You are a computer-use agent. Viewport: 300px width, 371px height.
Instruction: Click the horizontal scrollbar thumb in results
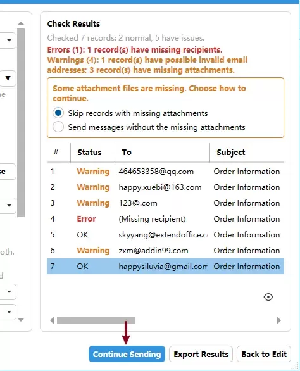pyautogui.click(x=96, y=320)
